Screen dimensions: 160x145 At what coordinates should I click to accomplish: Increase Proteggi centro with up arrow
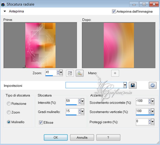(x=150, y=120)
